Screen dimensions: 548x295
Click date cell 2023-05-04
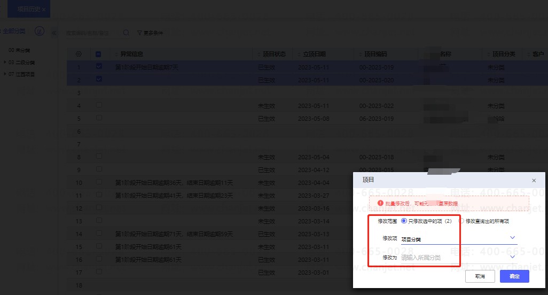pos(314,157)
